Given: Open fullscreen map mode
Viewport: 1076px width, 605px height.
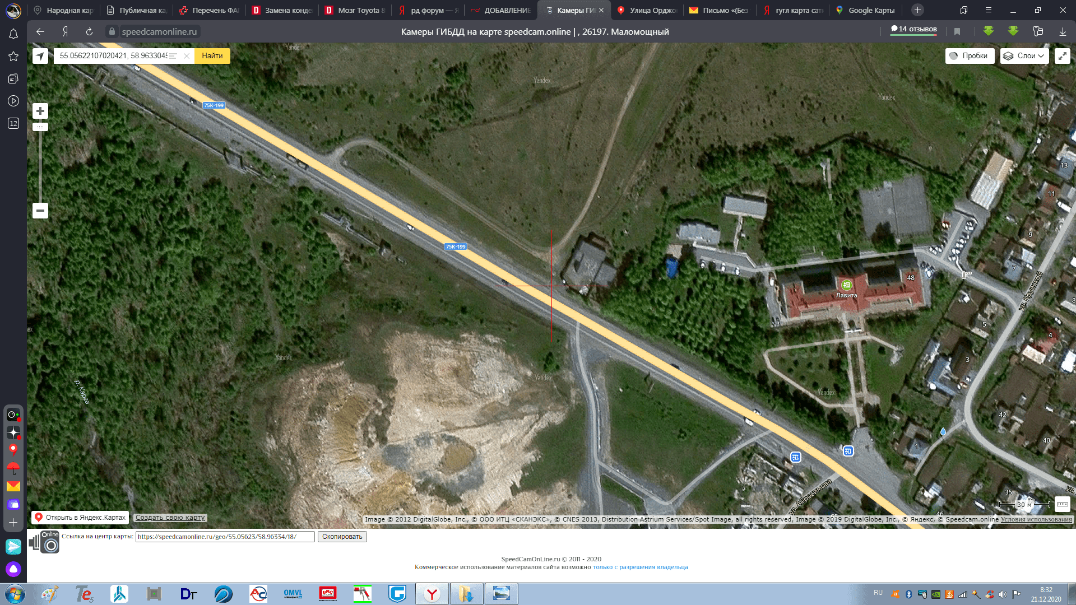Looking at the screenshot, I should 1062,56.
